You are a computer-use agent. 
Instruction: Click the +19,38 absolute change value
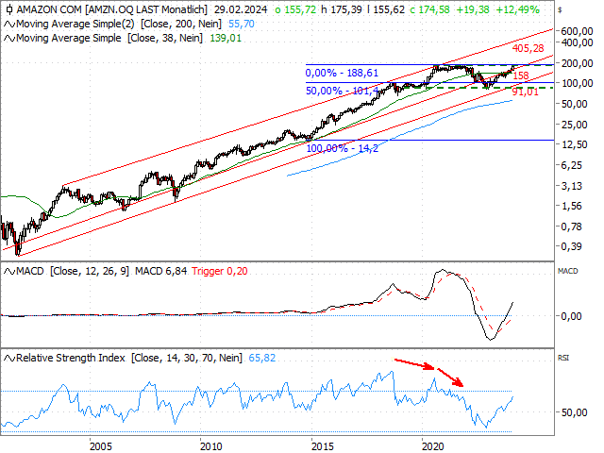pyautogui.click(x=473, y=9)
